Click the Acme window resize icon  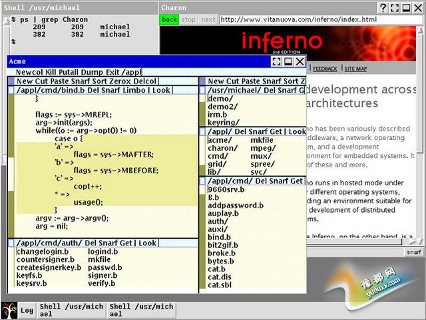pyautogui.click(x=277, y=61)
